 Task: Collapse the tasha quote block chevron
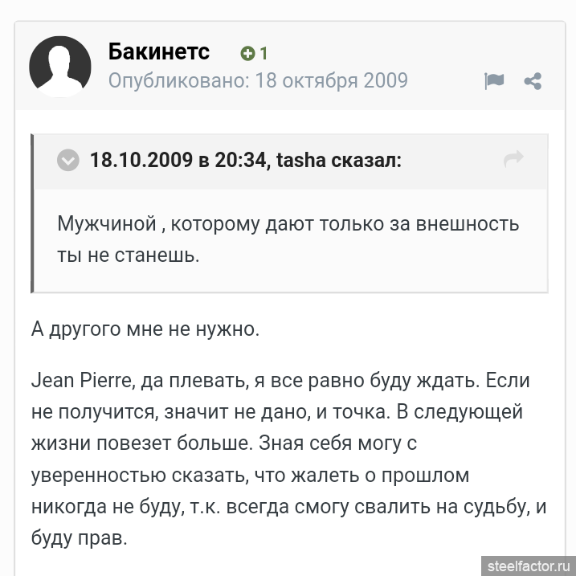68,160
